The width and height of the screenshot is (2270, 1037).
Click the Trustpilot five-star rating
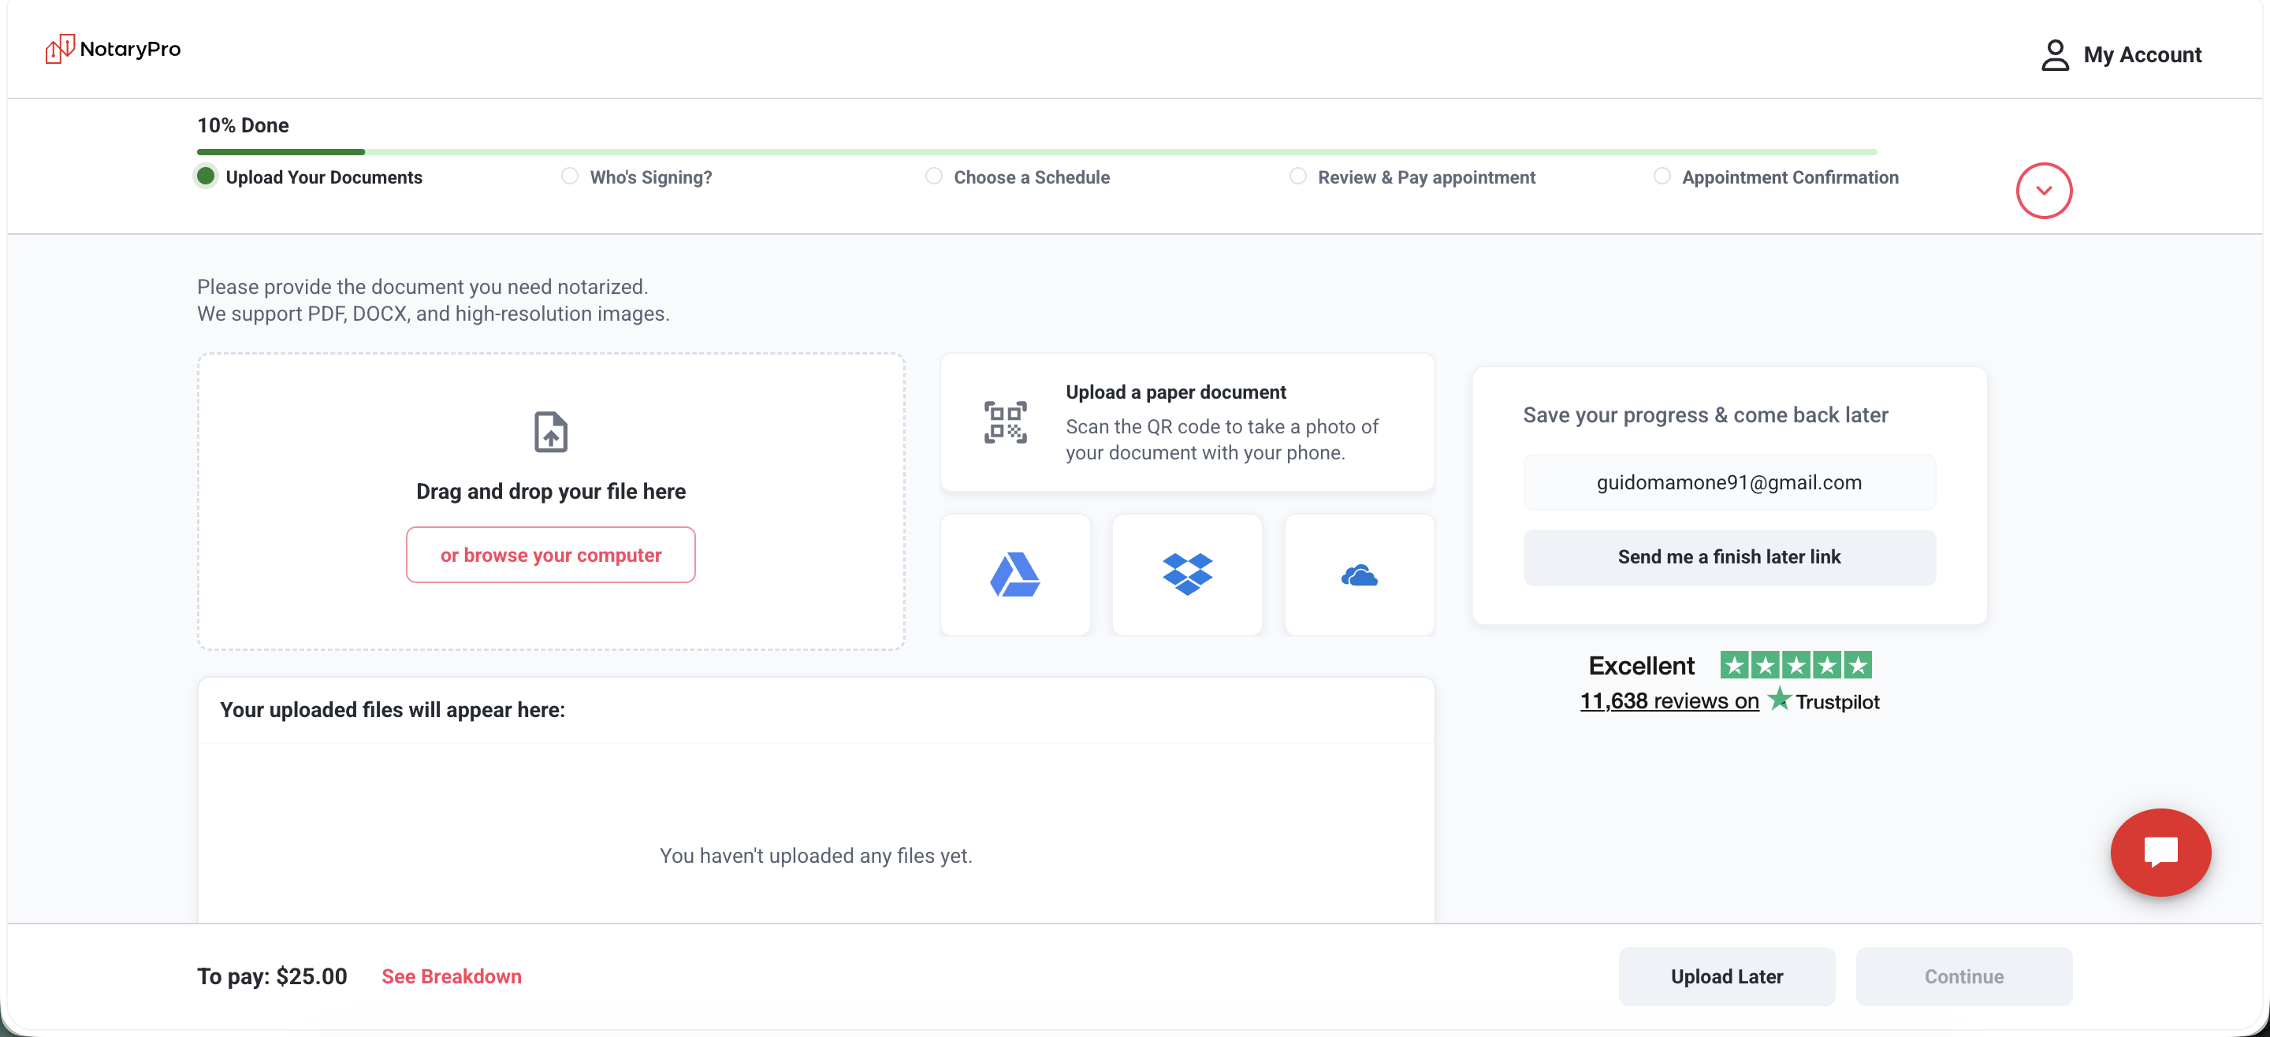[x=1796, y=664]
